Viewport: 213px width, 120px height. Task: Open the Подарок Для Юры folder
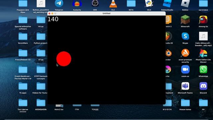(x=23, y=3)
